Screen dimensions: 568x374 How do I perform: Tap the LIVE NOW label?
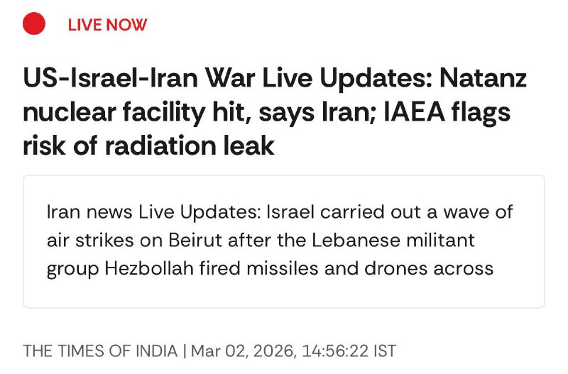click(x=107, y=25)
